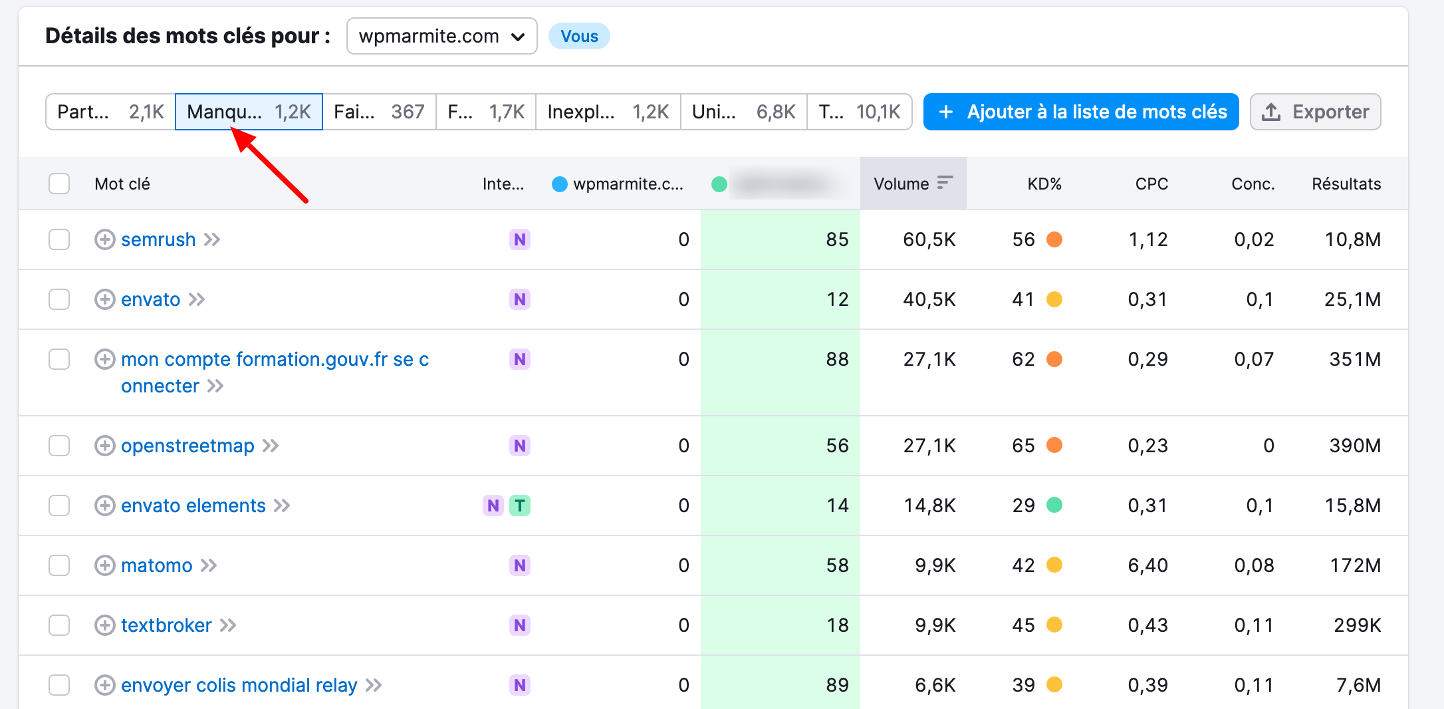The height and width of the screenshot is (709, 1444).
Task: Check the matomo row checkbox
Action: pyautogui.click(x=59, y=565)
